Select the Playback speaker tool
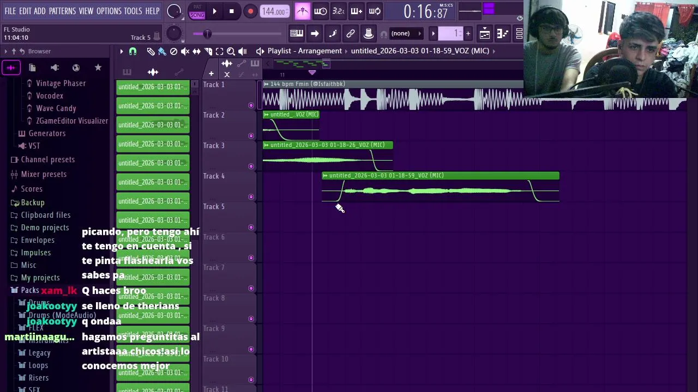This screenshot has height=392, width=698. pyautogui.click(x=242, y=51)
